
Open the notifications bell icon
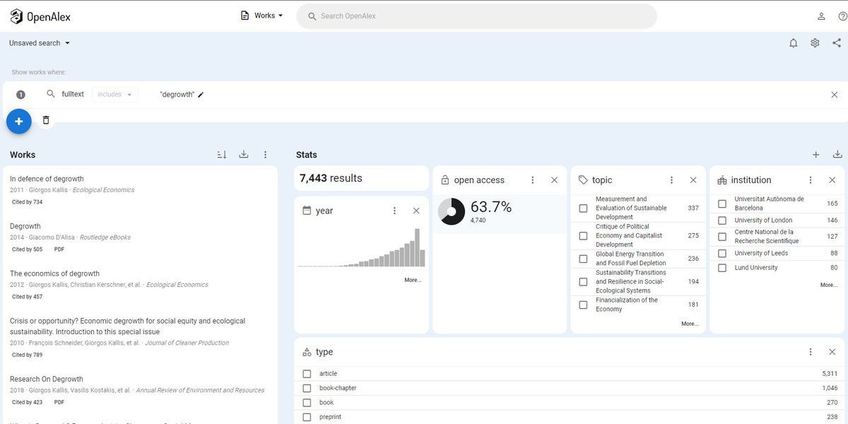point(794,43)
